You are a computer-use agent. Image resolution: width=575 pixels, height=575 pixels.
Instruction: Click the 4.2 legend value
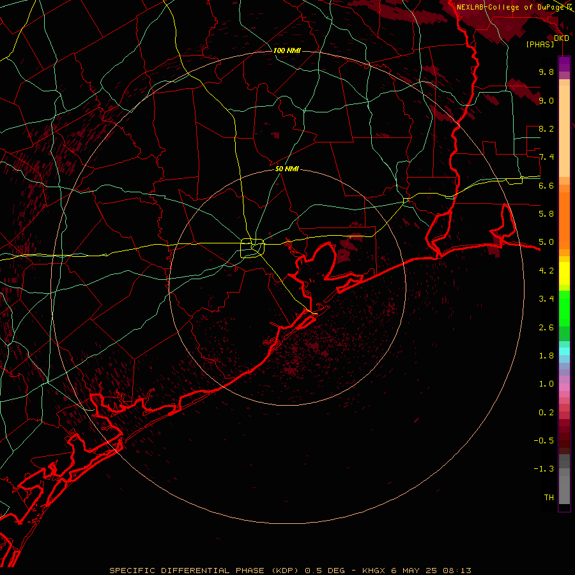(x=546, y=271)
